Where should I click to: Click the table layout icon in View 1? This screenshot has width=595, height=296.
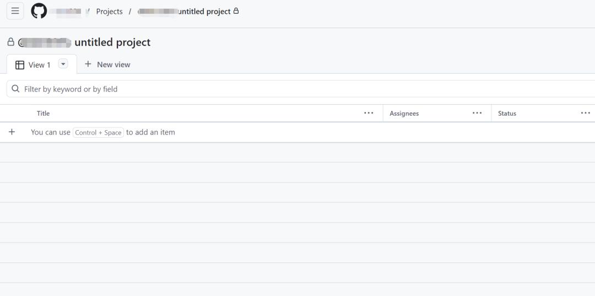pyautogui.click(x=20, y=65)
